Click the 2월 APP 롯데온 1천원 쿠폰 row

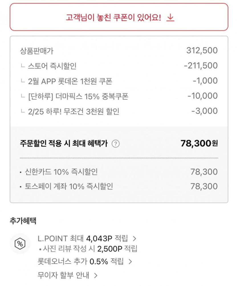point(70,81)
